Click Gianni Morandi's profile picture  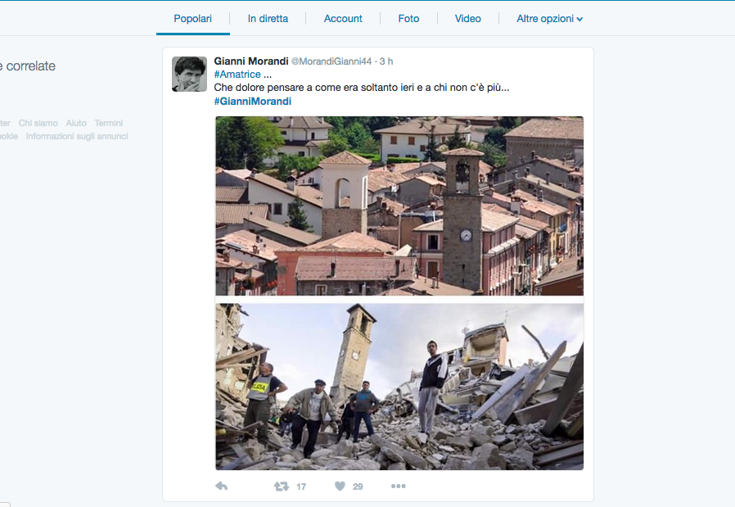pos(188,72)
